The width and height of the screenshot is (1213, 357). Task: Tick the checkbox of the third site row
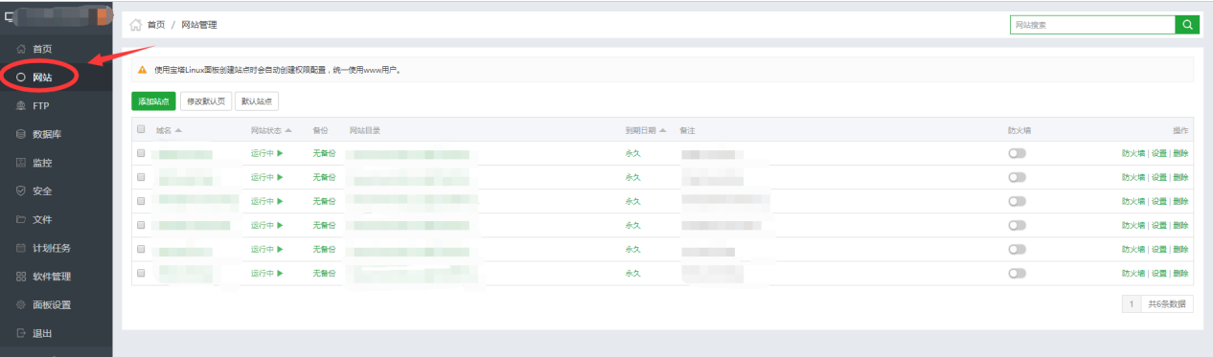point(141,201)
